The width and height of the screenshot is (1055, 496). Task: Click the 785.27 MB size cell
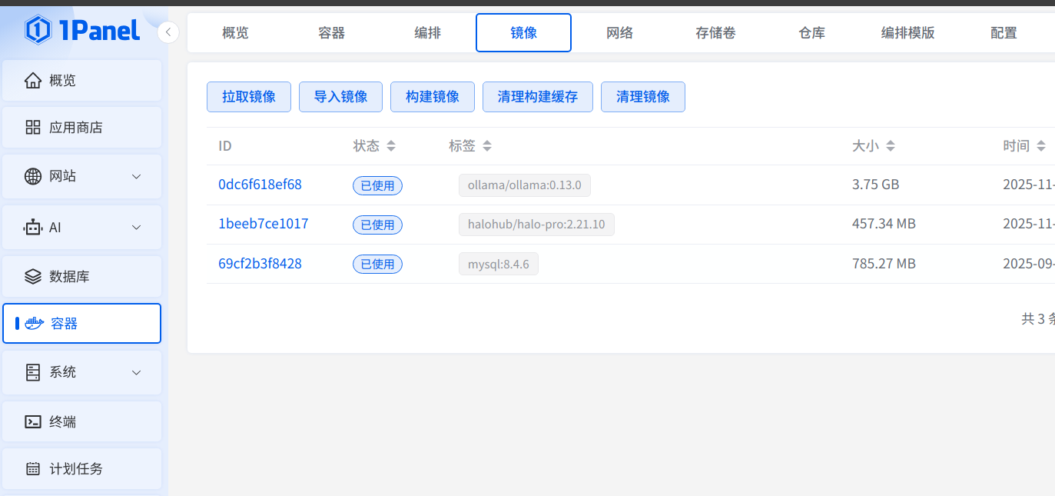(884, 264)
